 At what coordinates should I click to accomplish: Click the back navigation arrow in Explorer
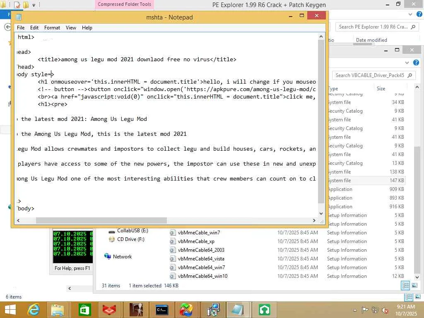click(7, 27)
